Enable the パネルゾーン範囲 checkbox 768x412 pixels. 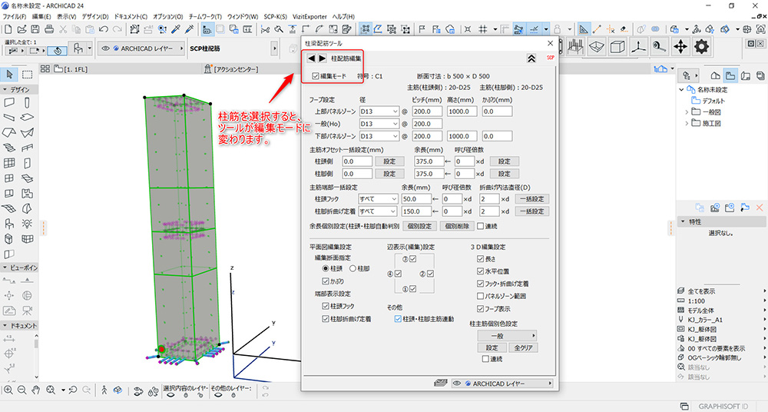click(480, 295)
